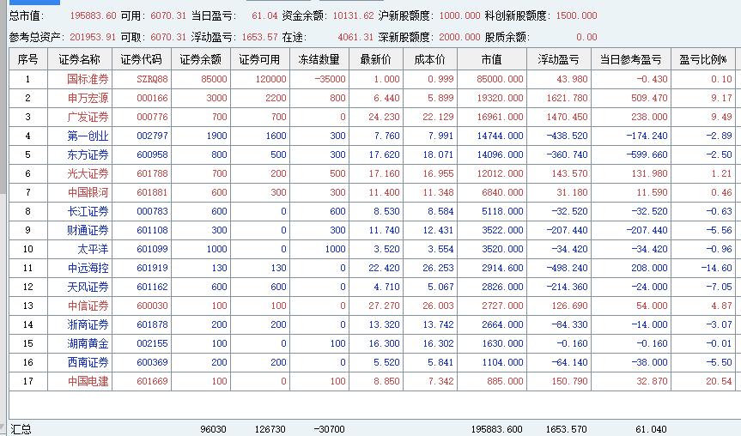Select the 东方证券 stock name
The image size is (741, 436).
click(x=88, y=155)
